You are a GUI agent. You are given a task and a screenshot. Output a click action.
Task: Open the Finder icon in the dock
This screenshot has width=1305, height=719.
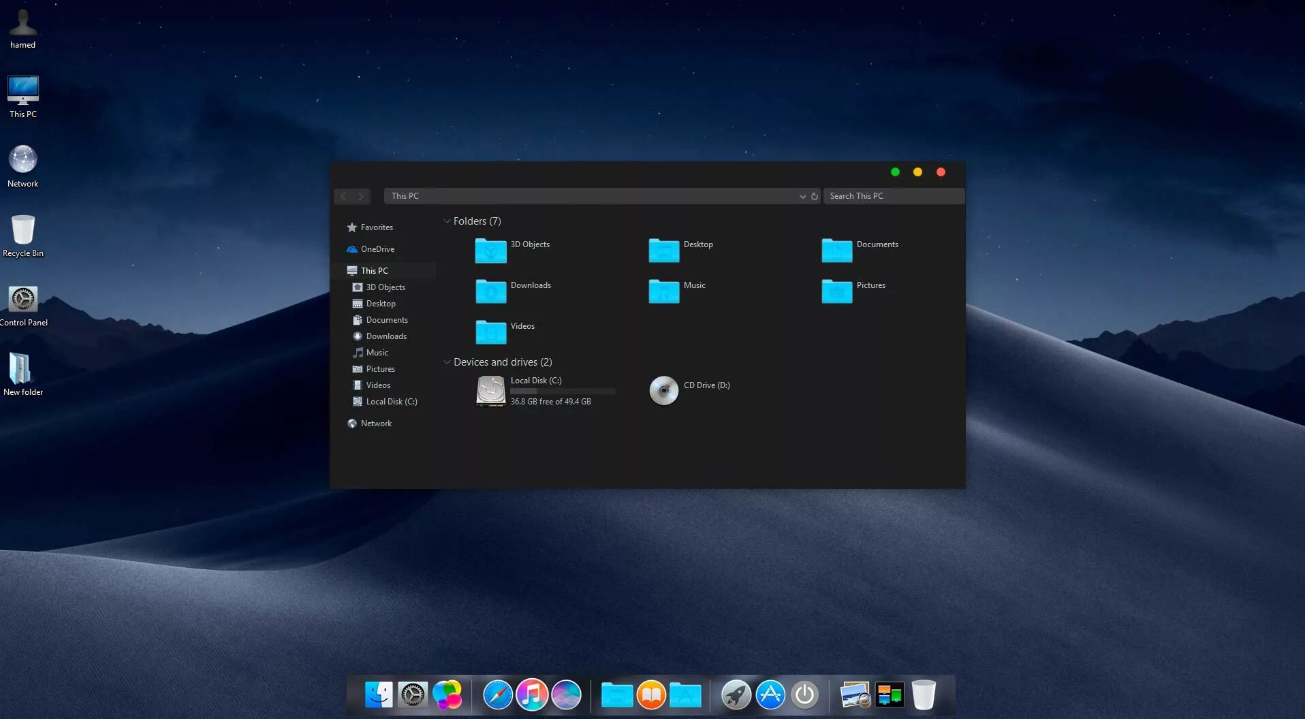click(x=379, y=694)
